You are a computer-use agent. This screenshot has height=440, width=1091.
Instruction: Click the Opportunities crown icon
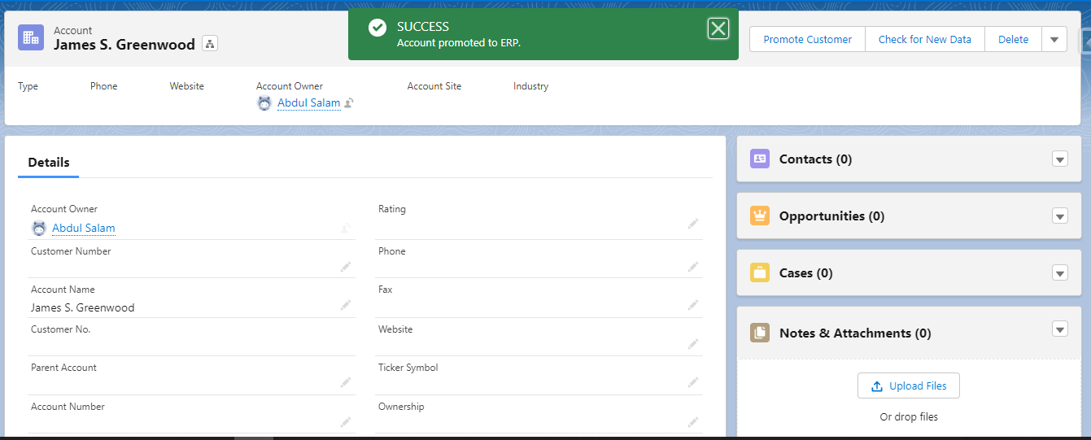pos(760,216)
